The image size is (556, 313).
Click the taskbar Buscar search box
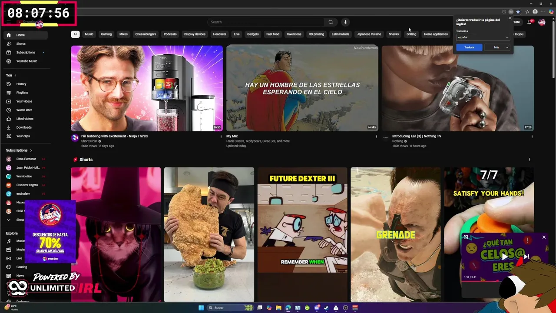pos(231,308)
